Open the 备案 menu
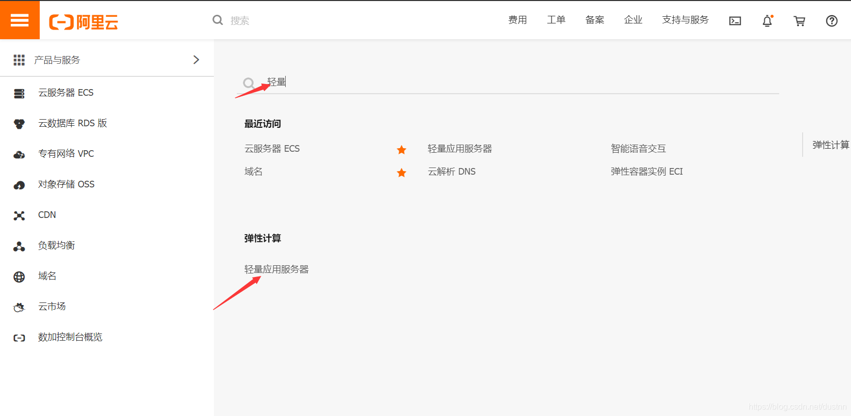 coord(595,20)
